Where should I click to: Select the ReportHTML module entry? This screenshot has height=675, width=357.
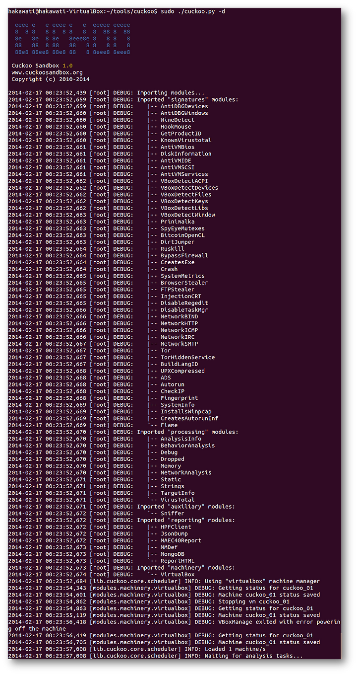click(x=178, y=561)
